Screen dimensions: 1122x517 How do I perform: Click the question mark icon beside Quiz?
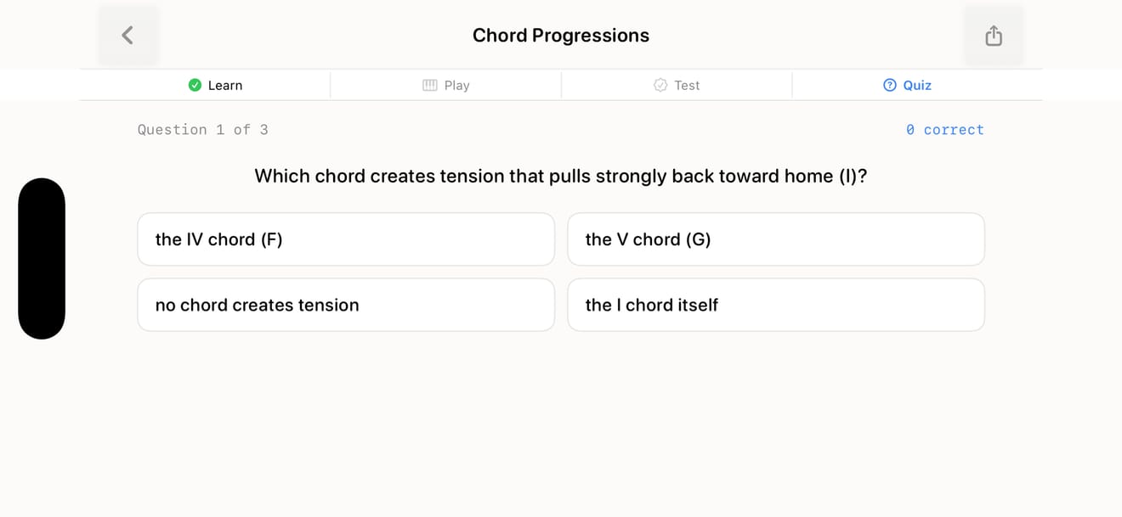pyautogui.click(x=890, y=85)
